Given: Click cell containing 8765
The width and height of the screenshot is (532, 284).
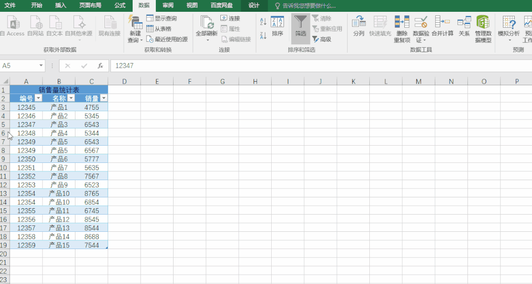Looking at the screenshot, I should pos(92,193).
